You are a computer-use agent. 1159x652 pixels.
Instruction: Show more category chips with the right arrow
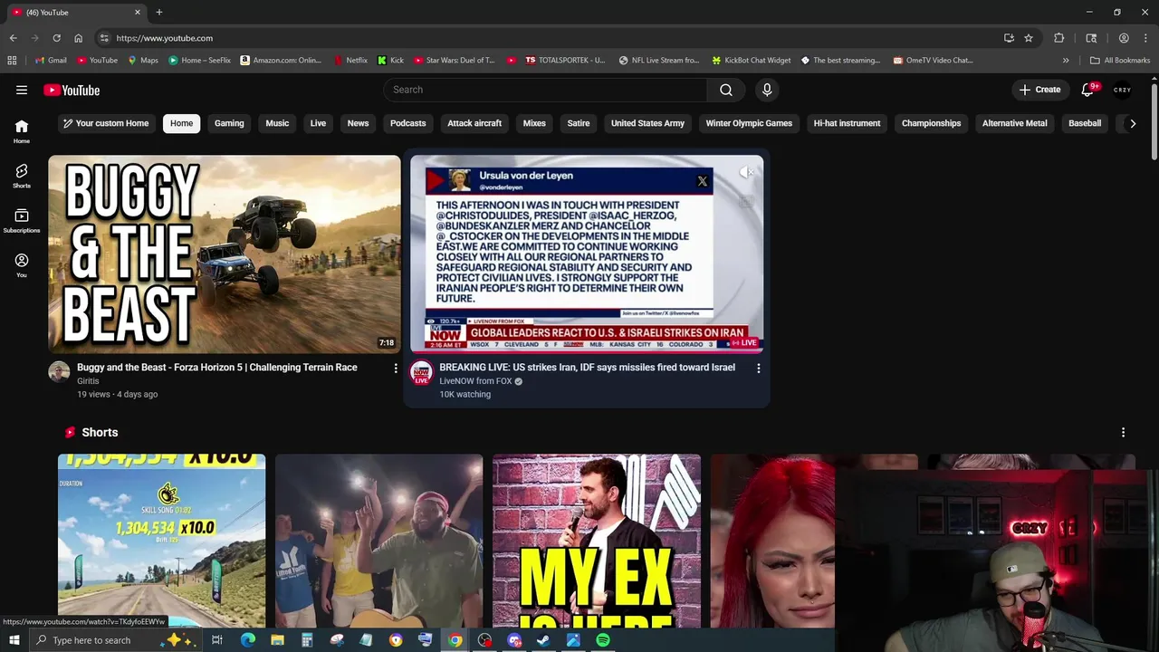click(1133, 123)
